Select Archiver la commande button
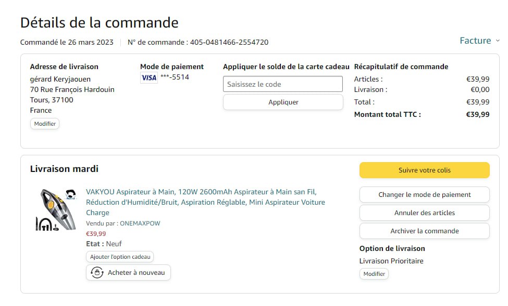 click(x=424, y=231)
